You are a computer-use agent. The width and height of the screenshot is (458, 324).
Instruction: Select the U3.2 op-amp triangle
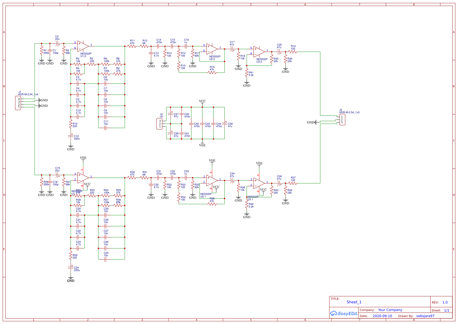point(259,52)
